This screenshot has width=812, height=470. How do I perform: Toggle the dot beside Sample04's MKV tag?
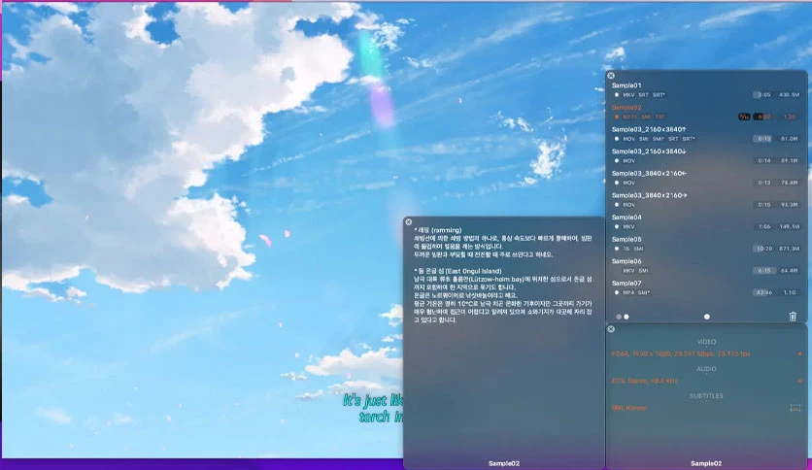click(616, 226)
